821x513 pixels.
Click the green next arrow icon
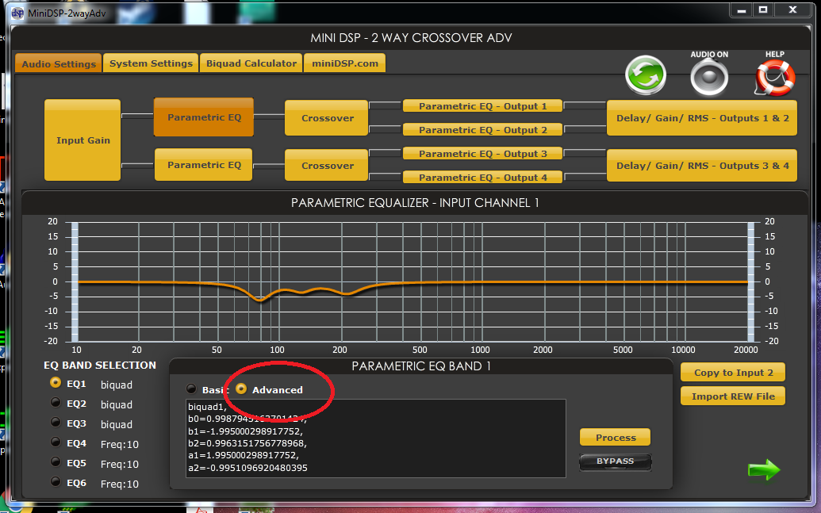click(764, 469)
